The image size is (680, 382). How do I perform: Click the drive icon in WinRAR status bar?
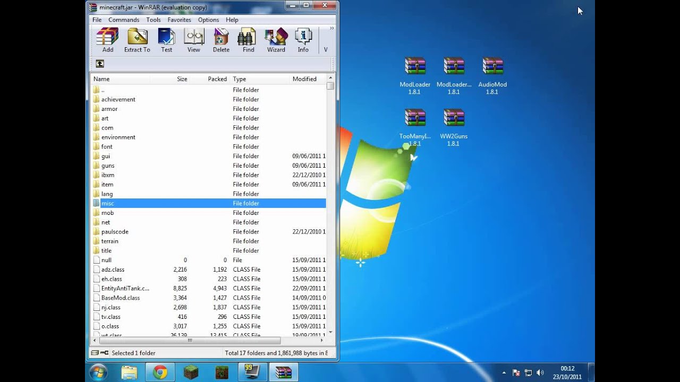coord(95,353)
